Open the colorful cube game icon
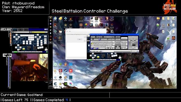Screen dimensions: 181x102 pos(86,25)
